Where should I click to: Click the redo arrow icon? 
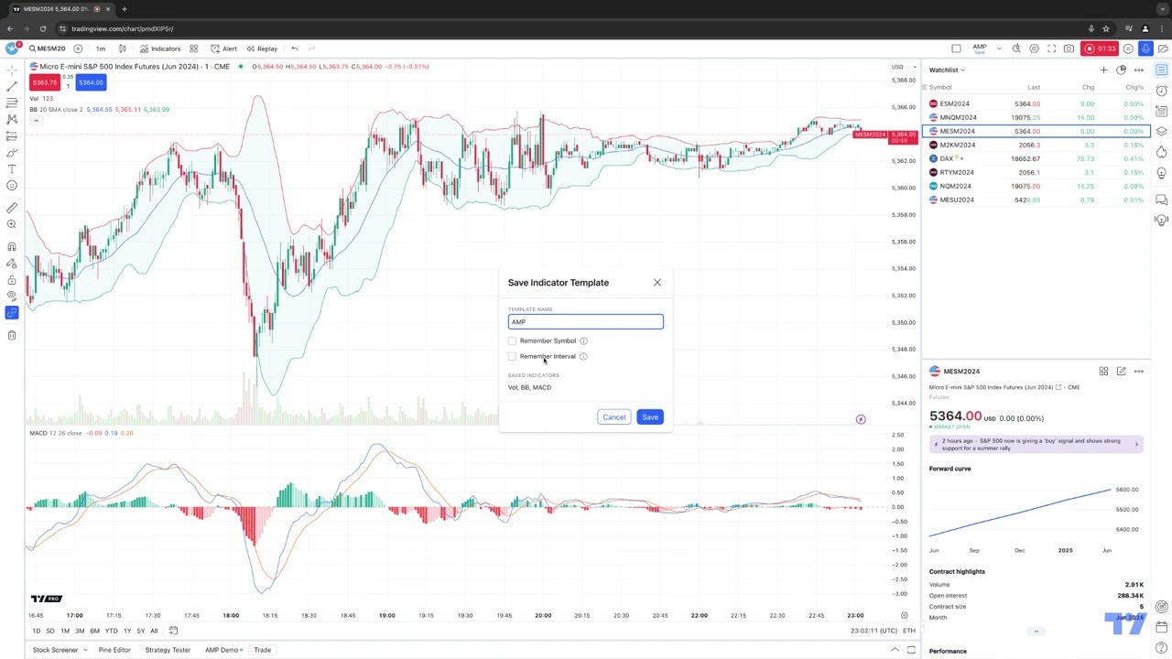(312, 49)
